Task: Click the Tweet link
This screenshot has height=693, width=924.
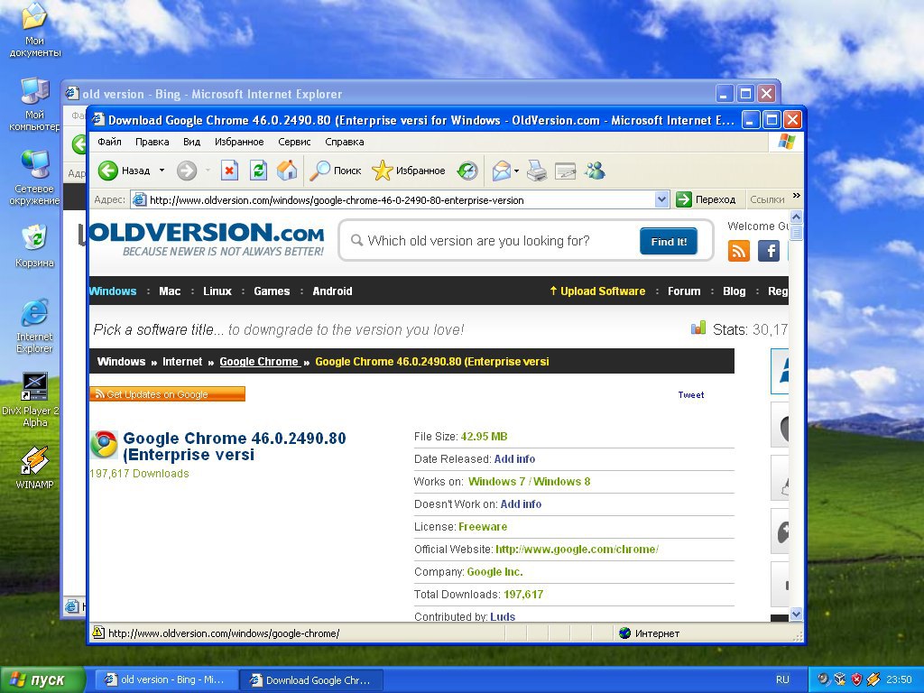Action: (690, 395)
